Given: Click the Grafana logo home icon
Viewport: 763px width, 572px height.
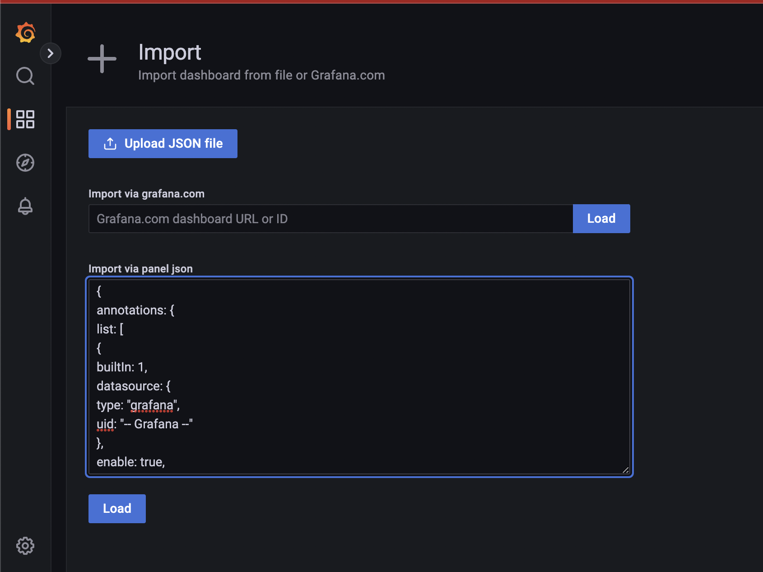Looking at the screenshot, I should [x=25, y=33].
